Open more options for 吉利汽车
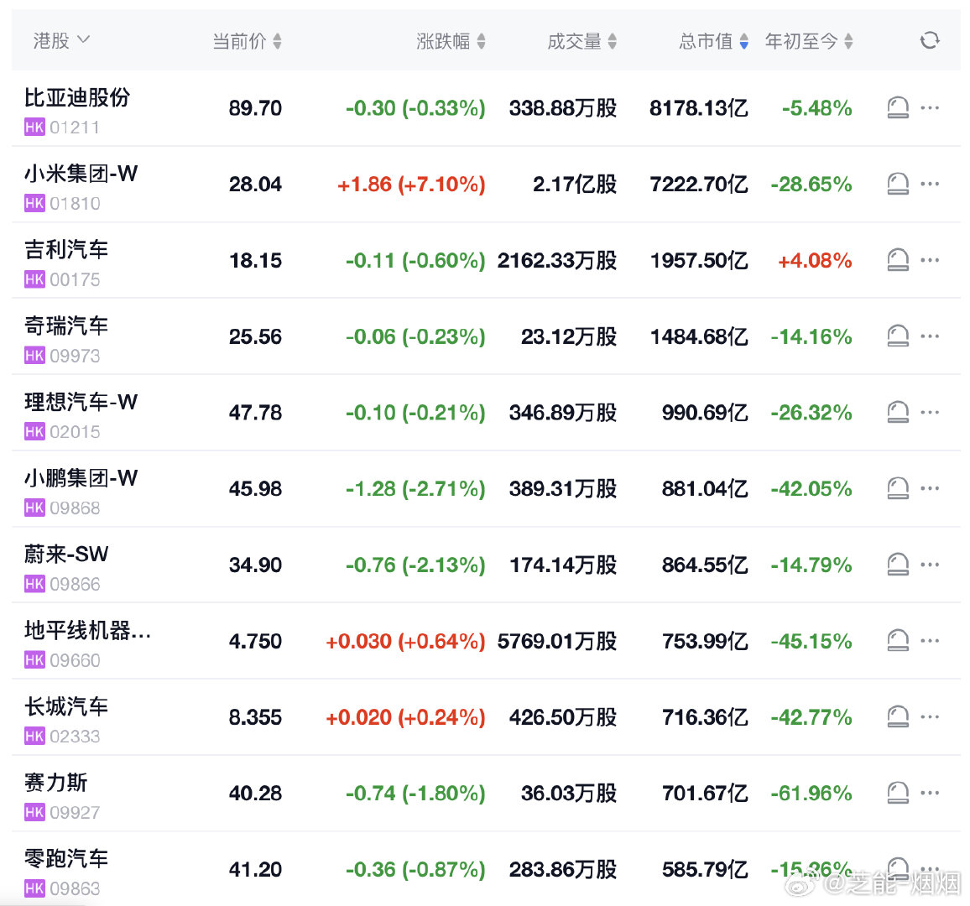The image size is (970, 906). (930, 260)
